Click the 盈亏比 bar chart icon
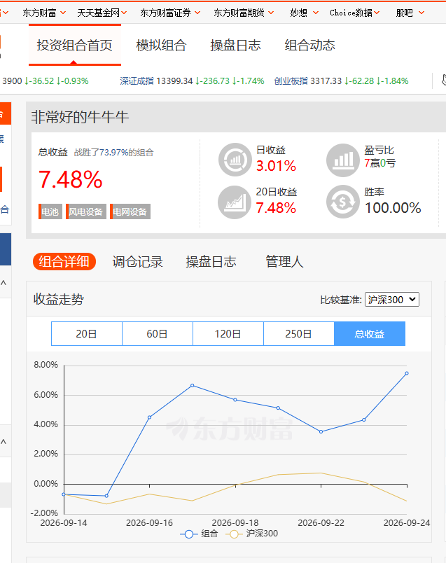 [x=343, y=160]
